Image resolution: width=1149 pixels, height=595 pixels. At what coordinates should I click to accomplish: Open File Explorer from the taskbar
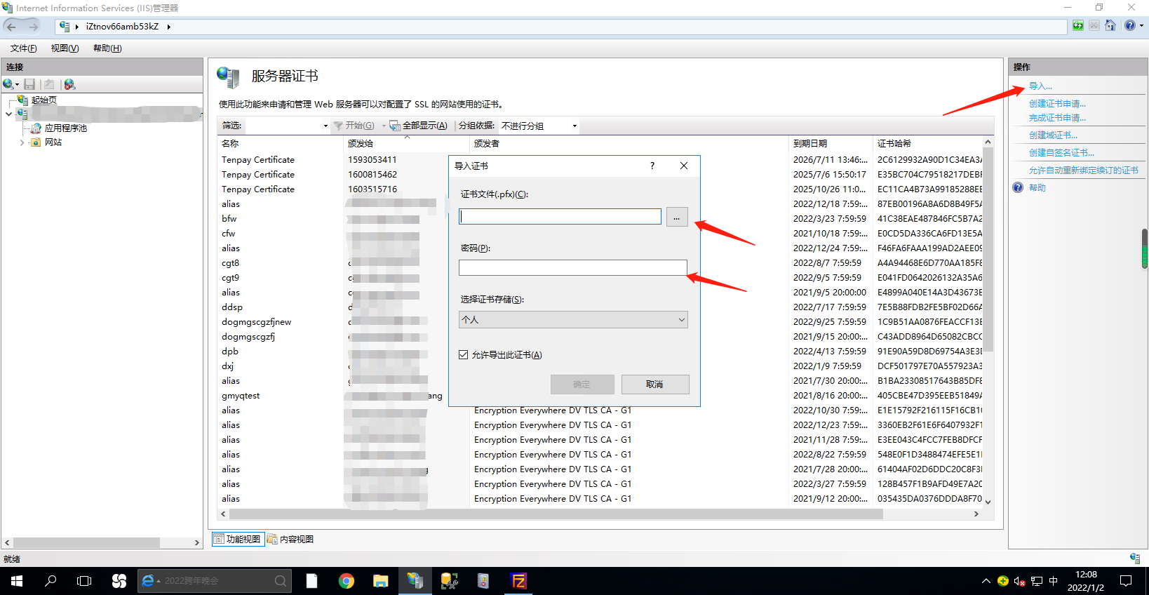coord(380,581)
